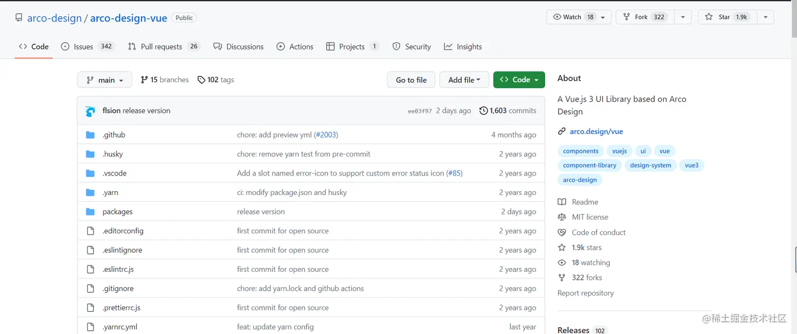Open the dropdown arrow next to Star

pyautogui.click(x=765, y=17)
